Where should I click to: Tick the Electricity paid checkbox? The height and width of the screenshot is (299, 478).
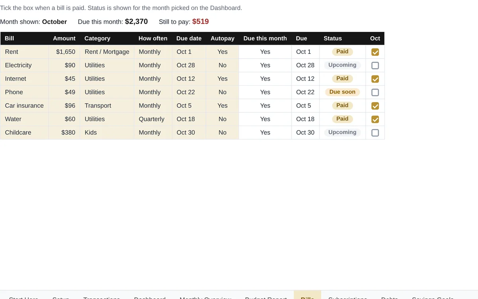pyautogui.click(x=375, y=65)
